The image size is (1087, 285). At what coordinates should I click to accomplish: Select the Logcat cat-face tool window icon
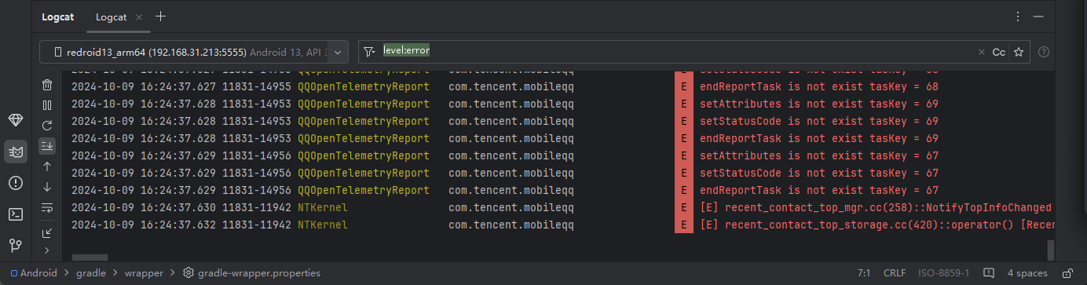tap(16, 152)
